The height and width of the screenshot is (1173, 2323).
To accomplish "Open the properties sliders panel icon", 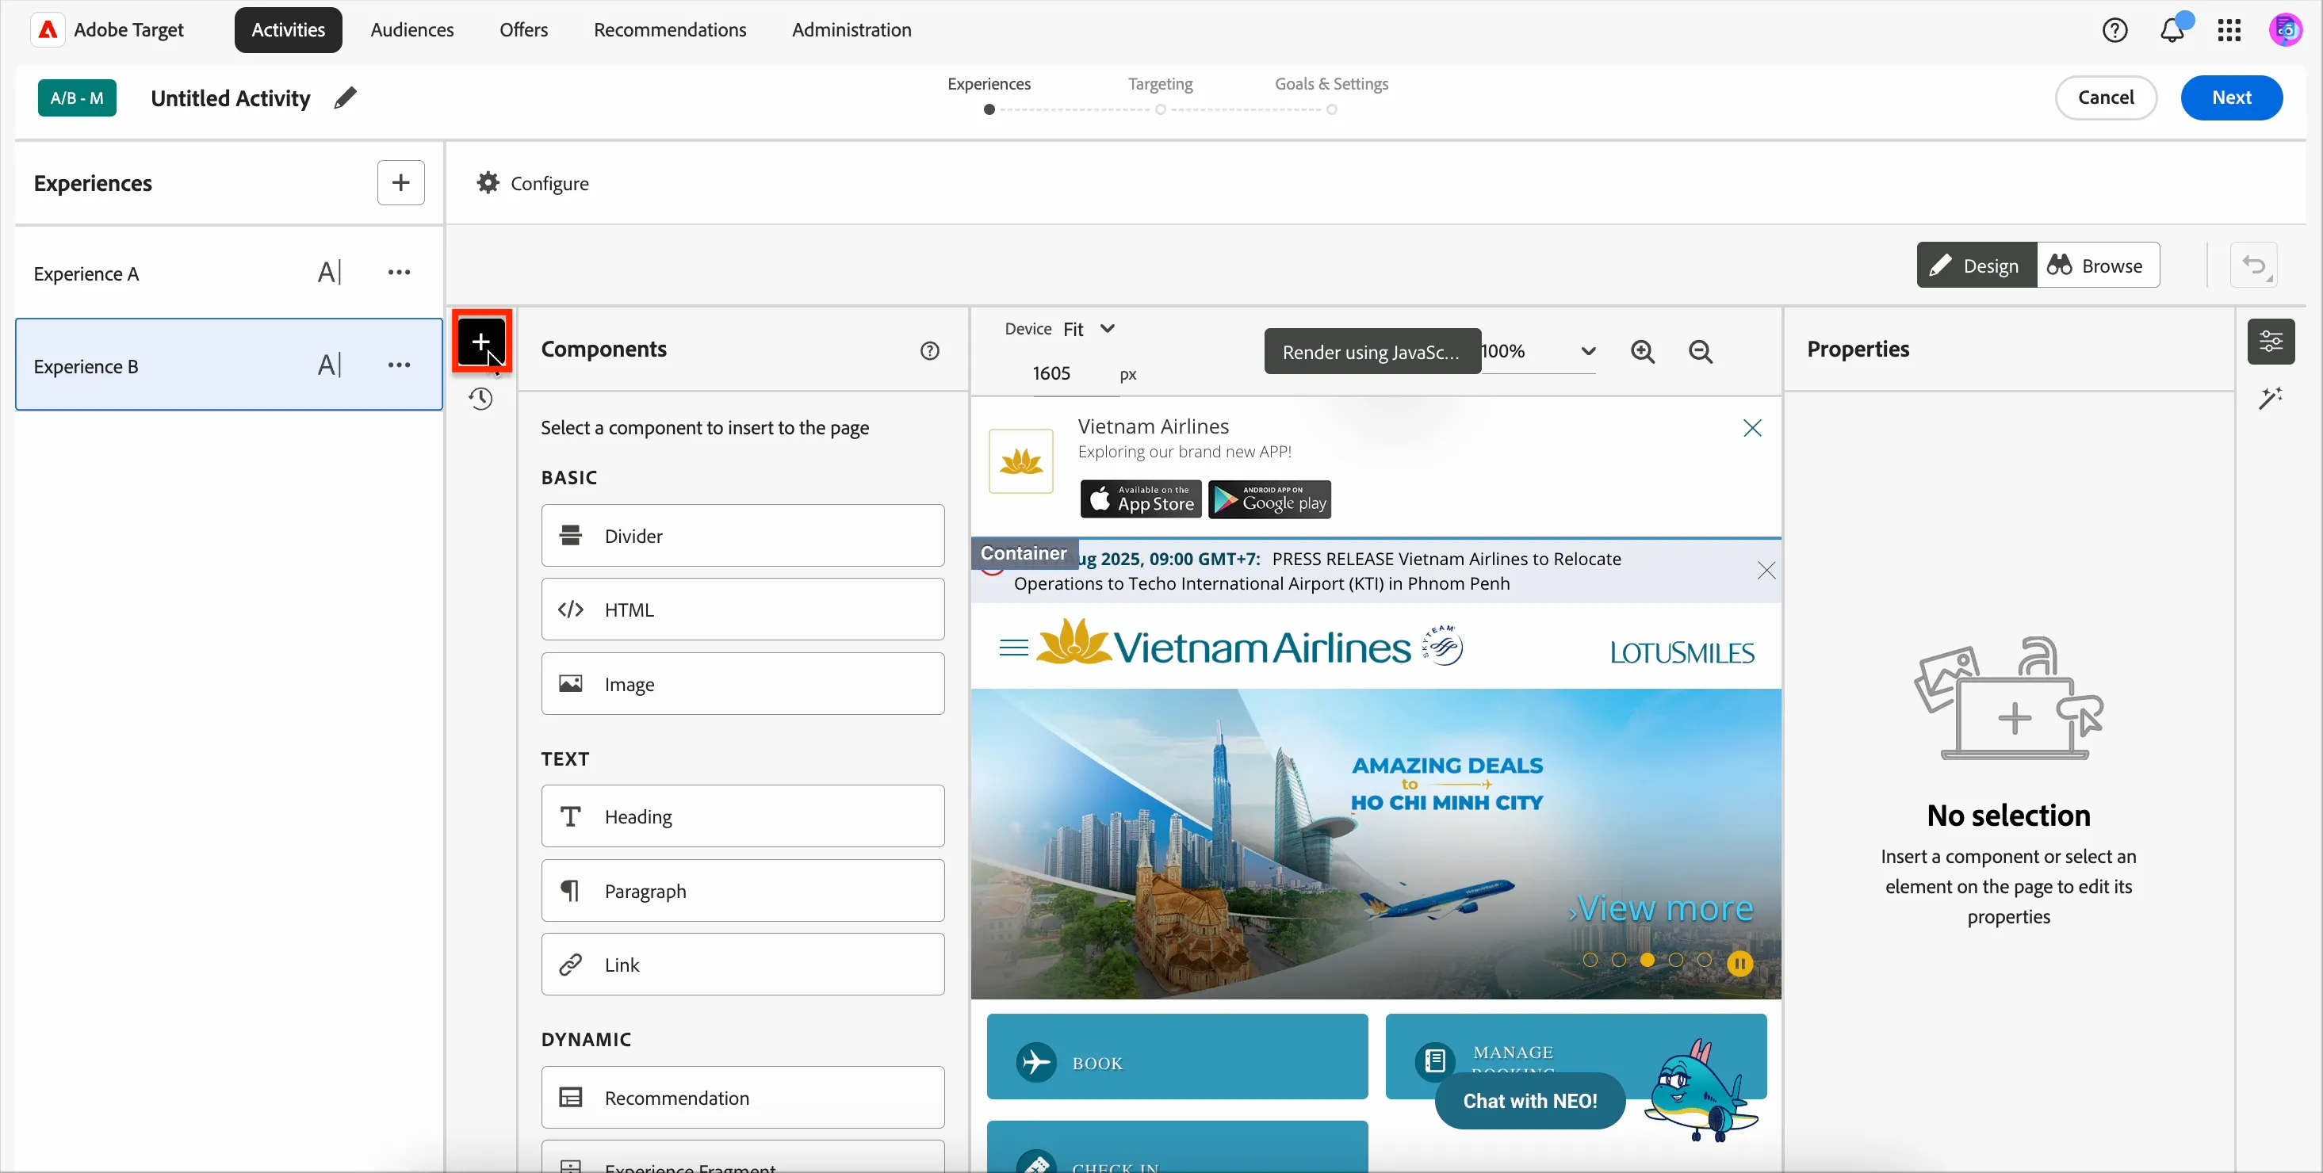I will point(2271,342).
